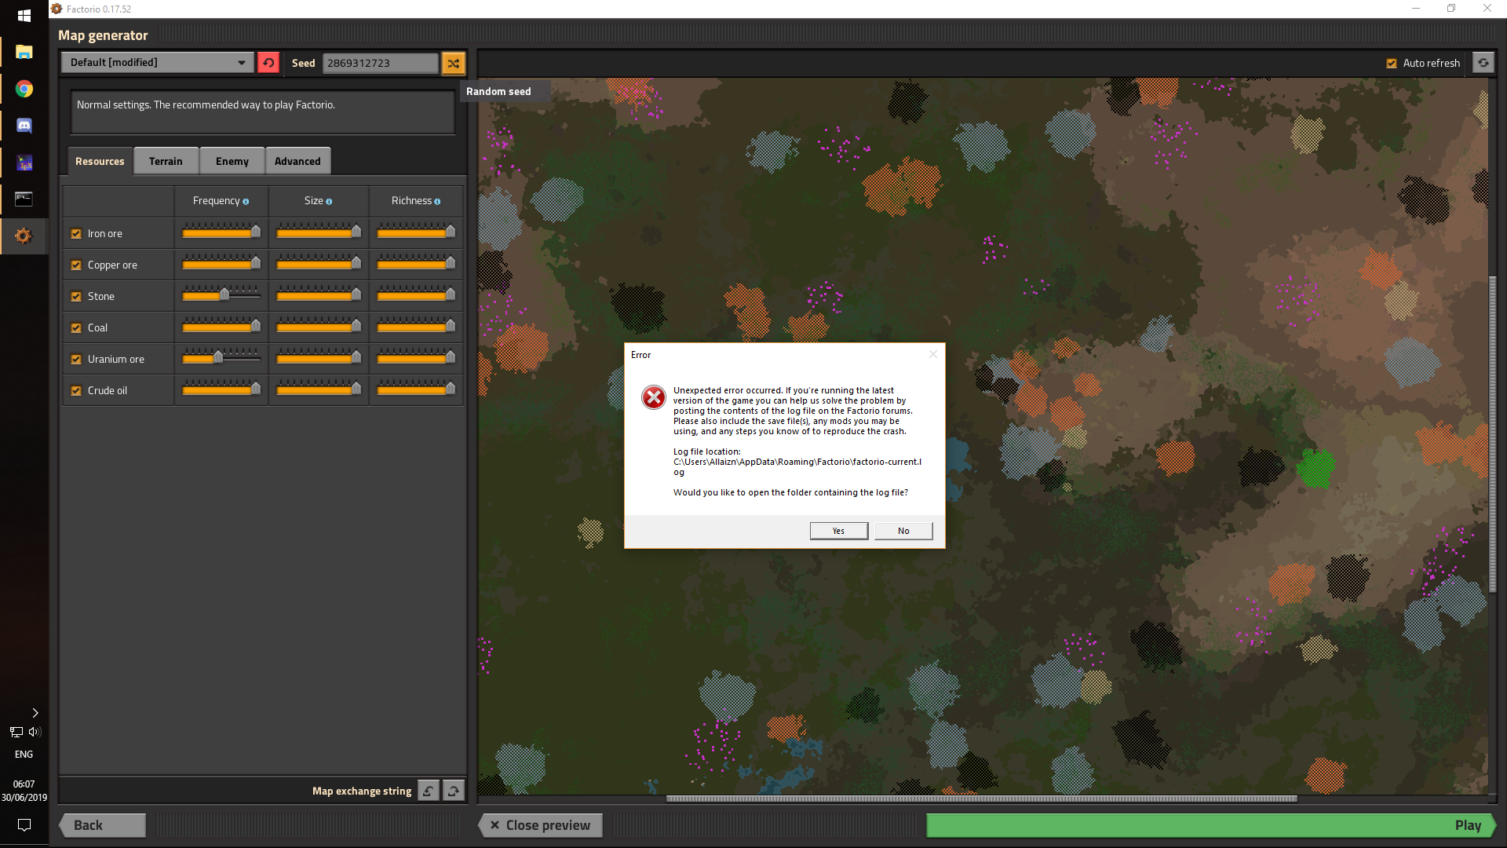Generate a random seed with the shuffle icon
The height and width of the screenshot is (848, 1507).
pyautogui.click(x=454, y=63)
